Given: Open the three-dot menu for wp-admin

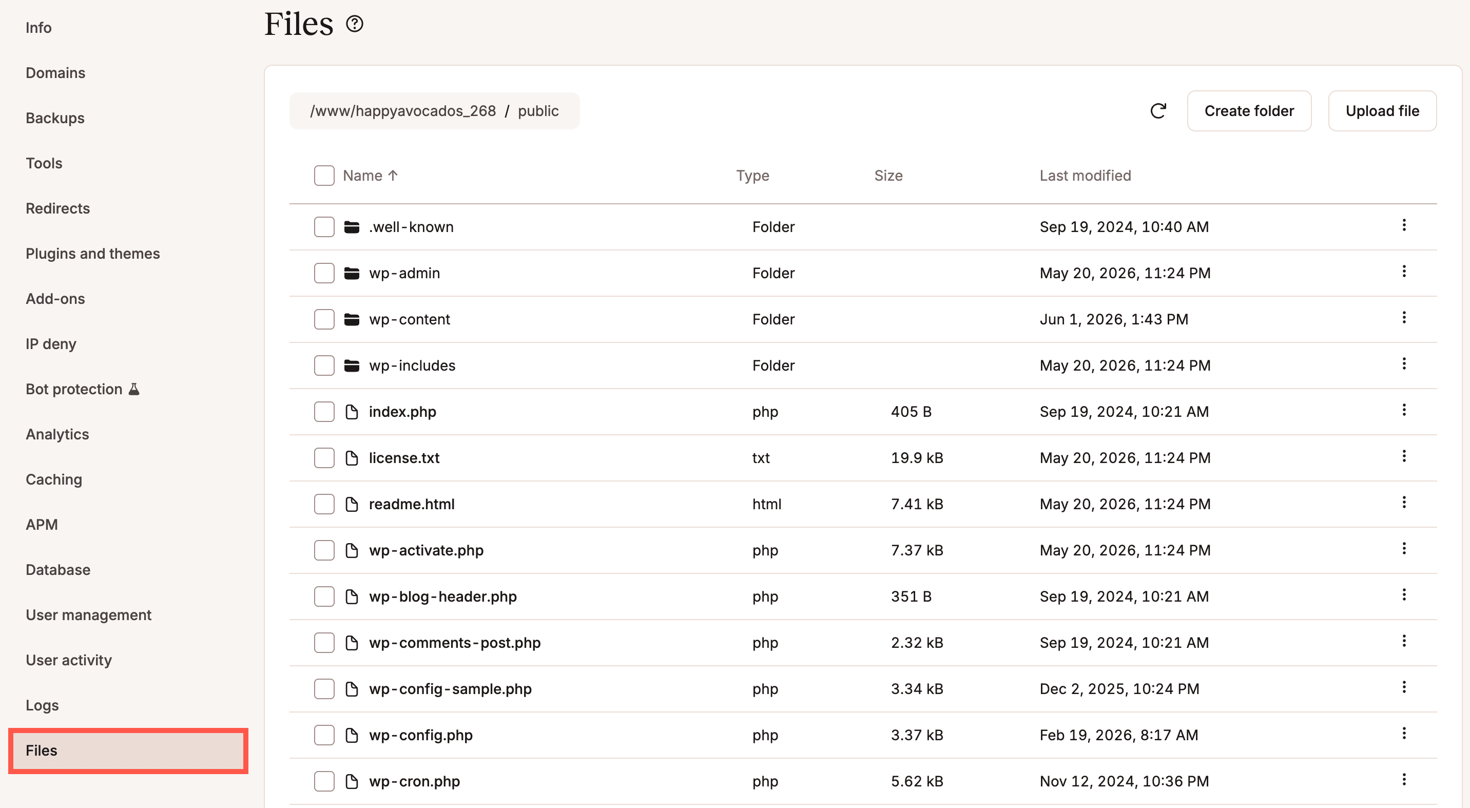Looking at the screenshot, I should (1404, 272).
